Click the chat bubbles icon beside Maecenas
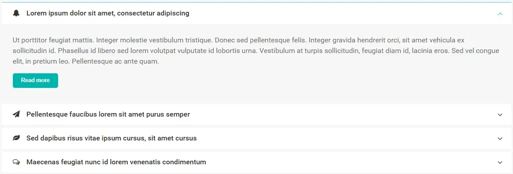The height and width of the screenshot is (174, 513). 16,162
